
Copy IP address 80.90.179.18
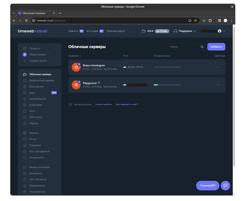click(135, 67)
